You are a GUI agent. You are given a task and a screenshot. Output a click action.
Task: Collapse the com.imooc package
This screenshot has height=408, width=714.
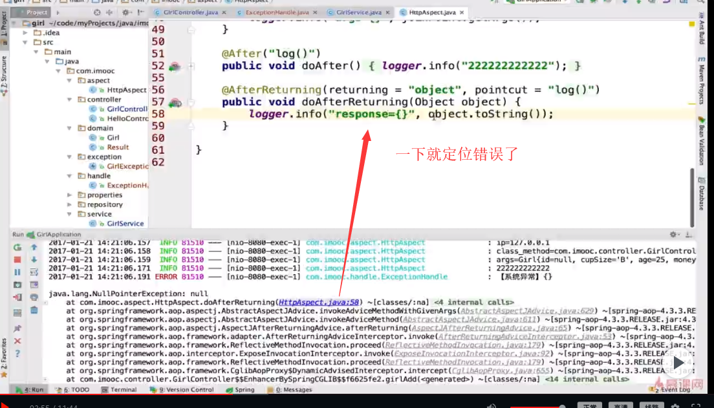(x=58, y=71)
